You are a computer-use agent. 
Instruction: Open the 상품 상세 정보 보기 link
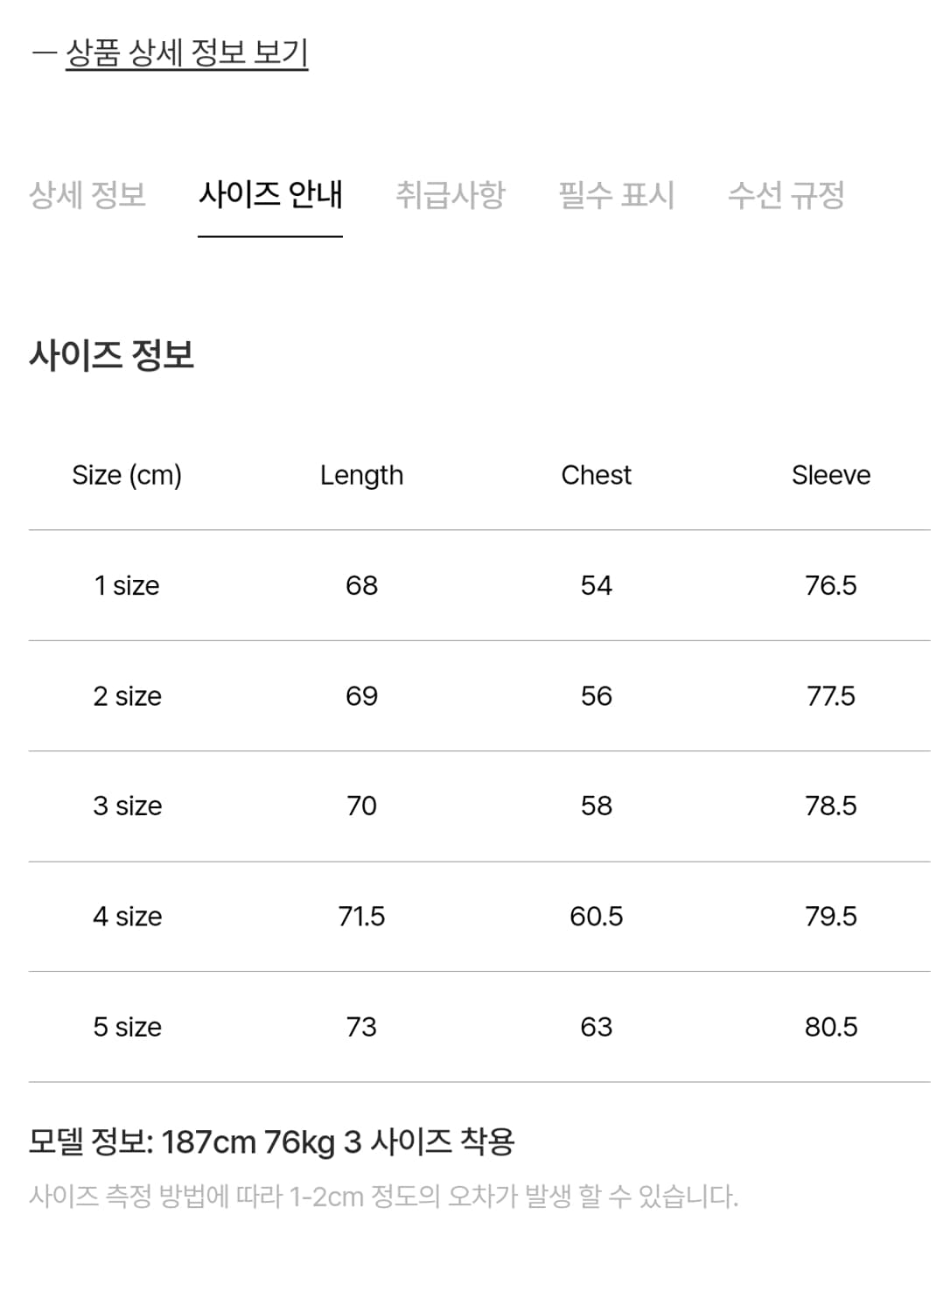(x=186, y=53)
